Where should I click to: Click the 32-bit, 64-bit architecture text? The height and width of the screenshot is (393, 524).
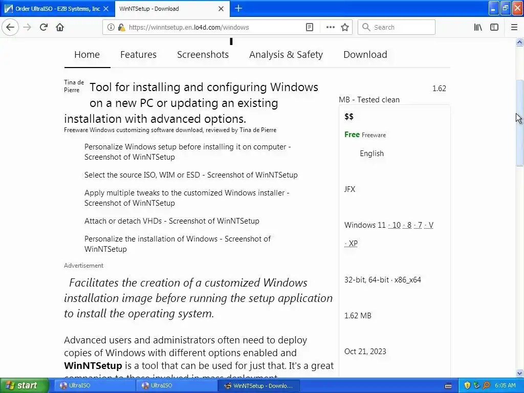382,280
